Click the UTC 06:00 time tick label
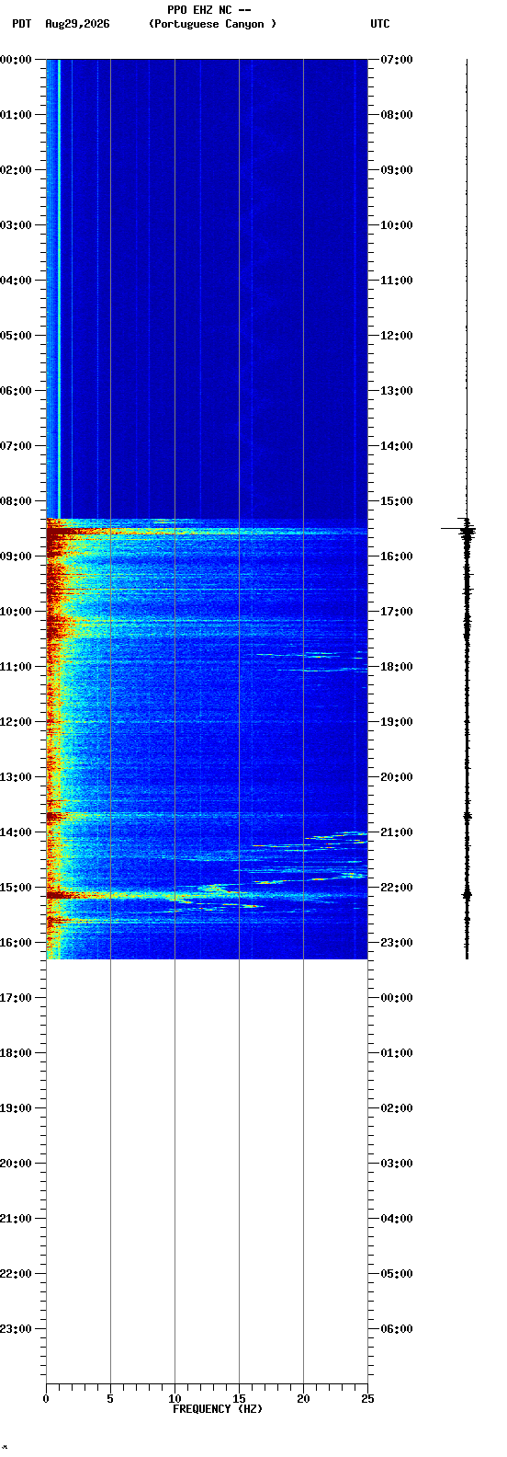 (x=397, y=1329)
